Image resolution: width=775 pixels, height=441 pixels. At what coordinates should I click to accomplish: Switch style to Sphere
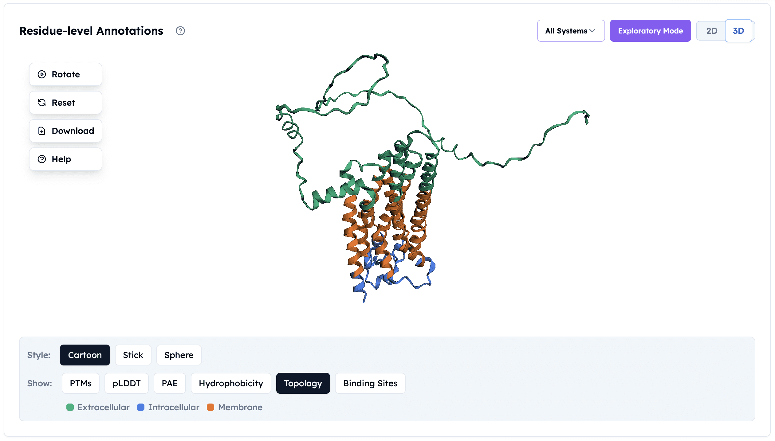coord(179,355)
